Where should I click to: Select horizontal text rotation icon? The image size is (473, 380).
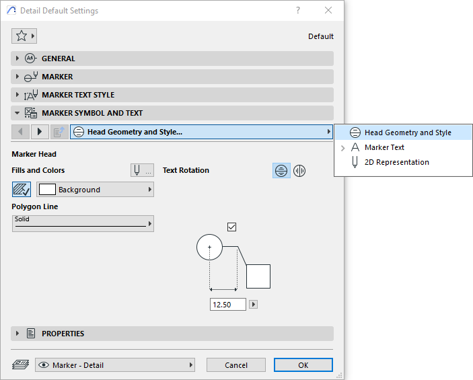pos(281,171)
